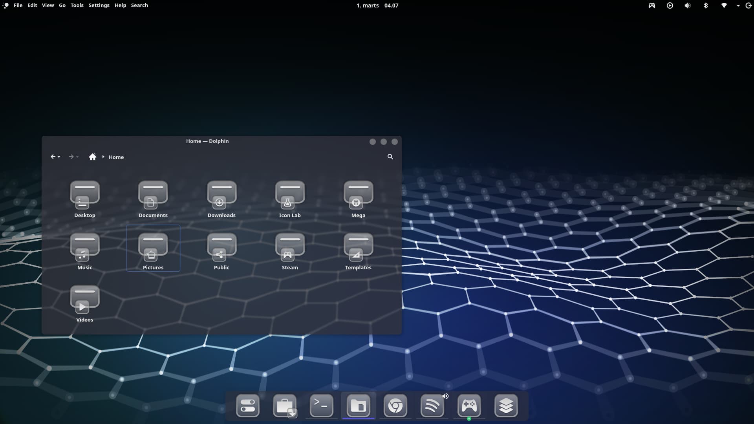
Task: Click the date and time in the top bar
Action: 377,5
